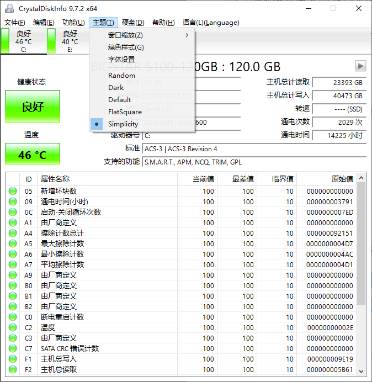Choose the Dark theme
372x382 pixels.
tap(142, 87)
